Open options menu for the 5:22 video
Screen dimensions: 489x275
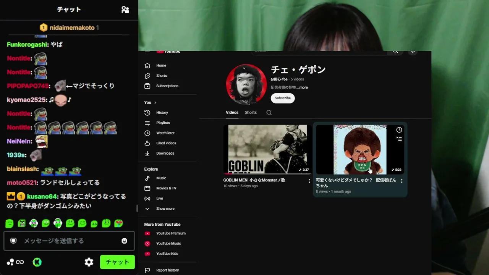point(402,181)
